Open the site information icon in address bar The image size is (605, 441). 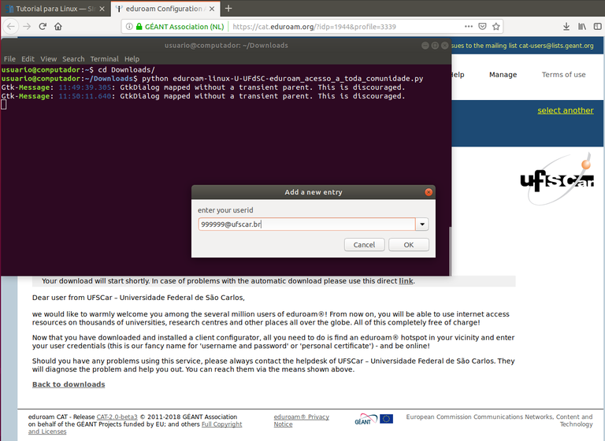[x=129, y=26]
